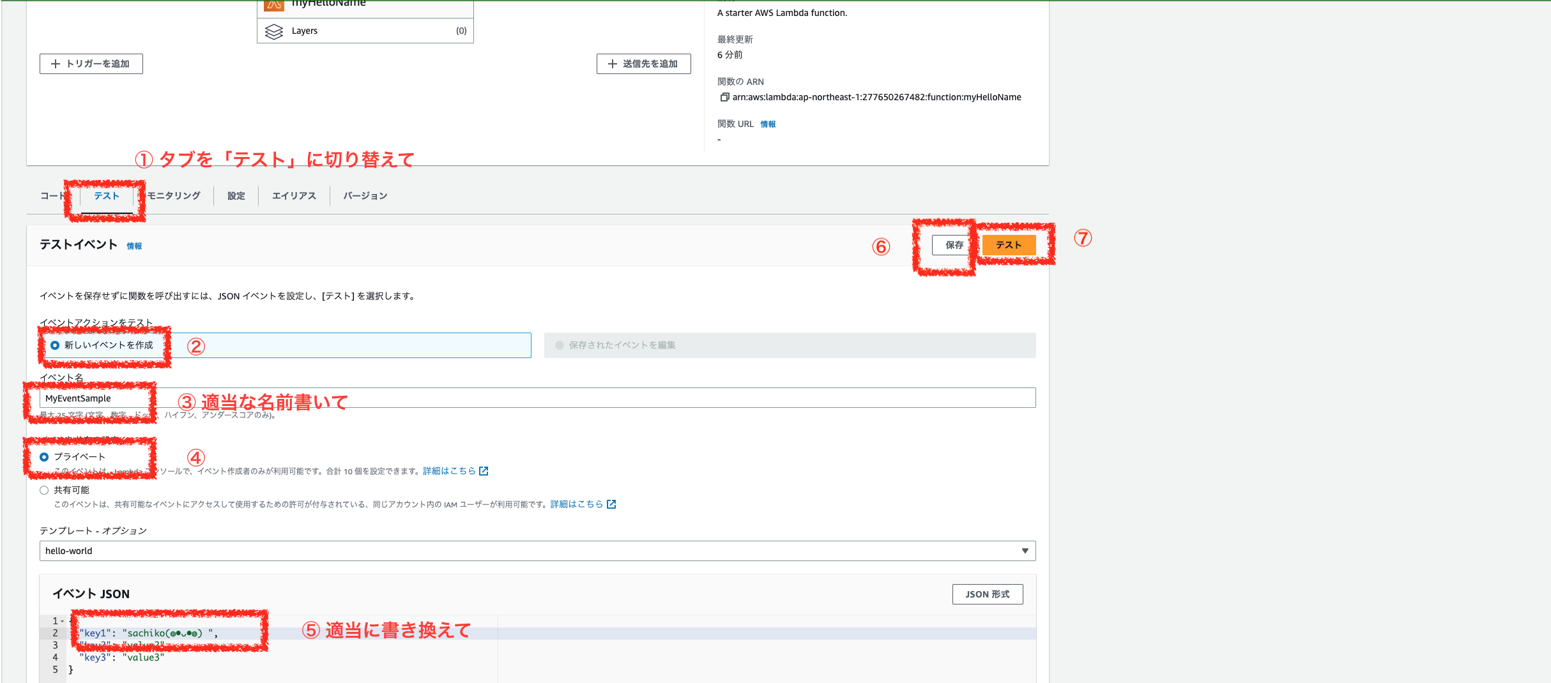Screen dimensions: 1551x683
Task: Click the 送信先を追加 button
Action: (x=644, y=64)
